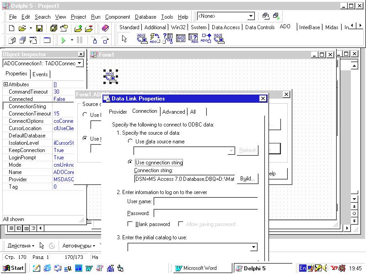Select first 'Use' radio in Source dialog

tap(85, 115)
